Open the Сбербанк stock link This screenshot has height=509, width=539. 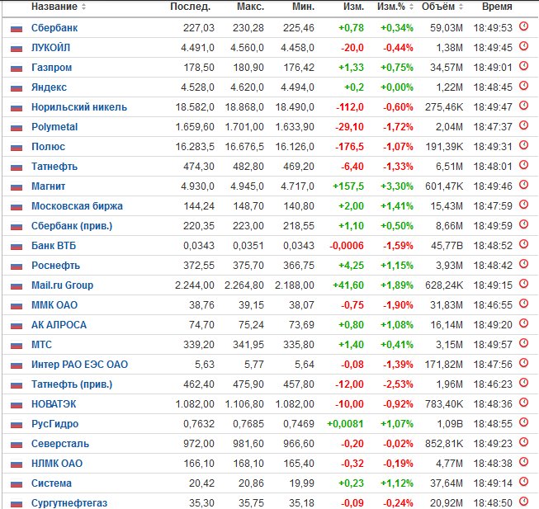tap(54, 28)
